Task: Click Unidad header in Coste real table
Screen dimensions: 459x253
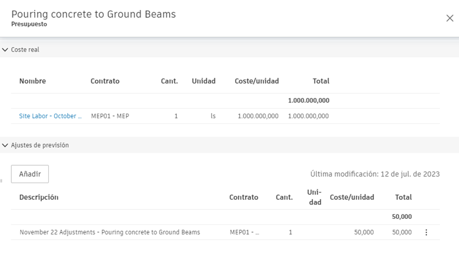Action: pyautogui.click(x=203, y=81)
